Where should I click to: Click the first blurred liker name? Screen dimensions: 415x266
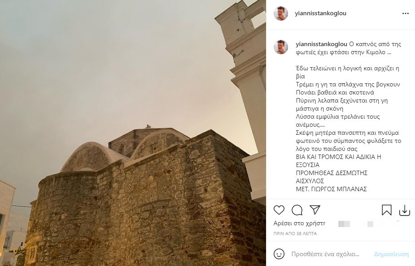[344, 224]
